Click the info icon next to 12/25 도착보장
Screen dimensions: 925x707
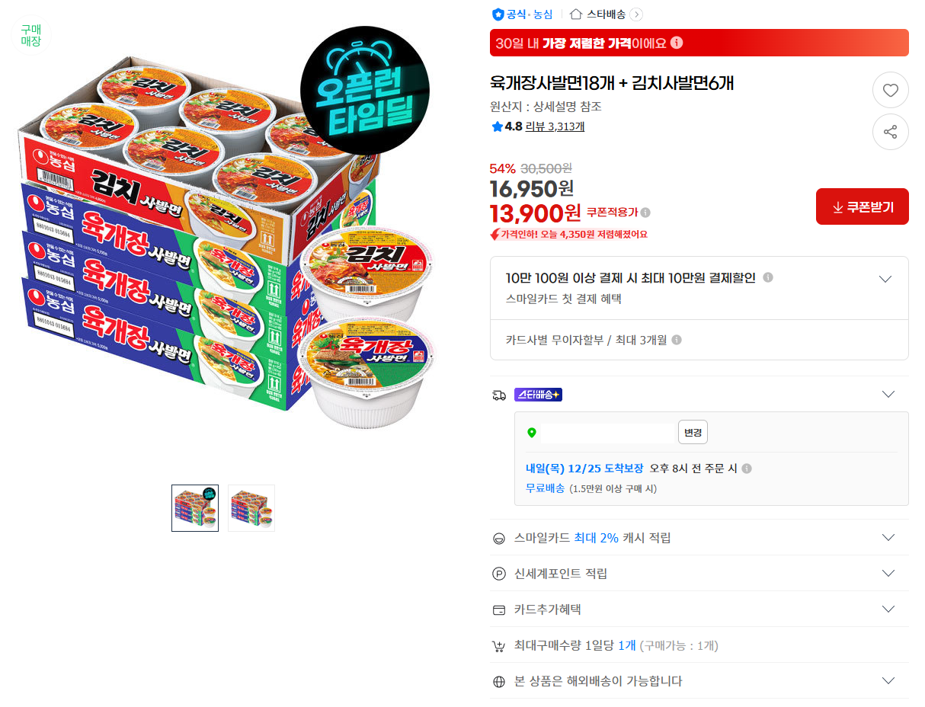coord(746,468)
